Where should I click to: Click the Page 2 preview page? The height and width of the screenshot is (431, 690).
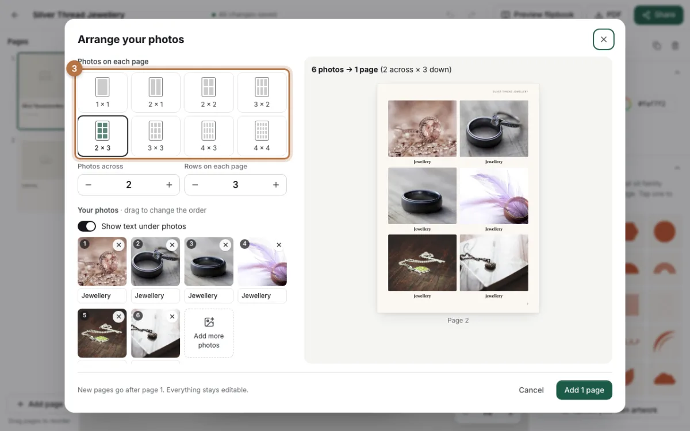coord(458,198)
